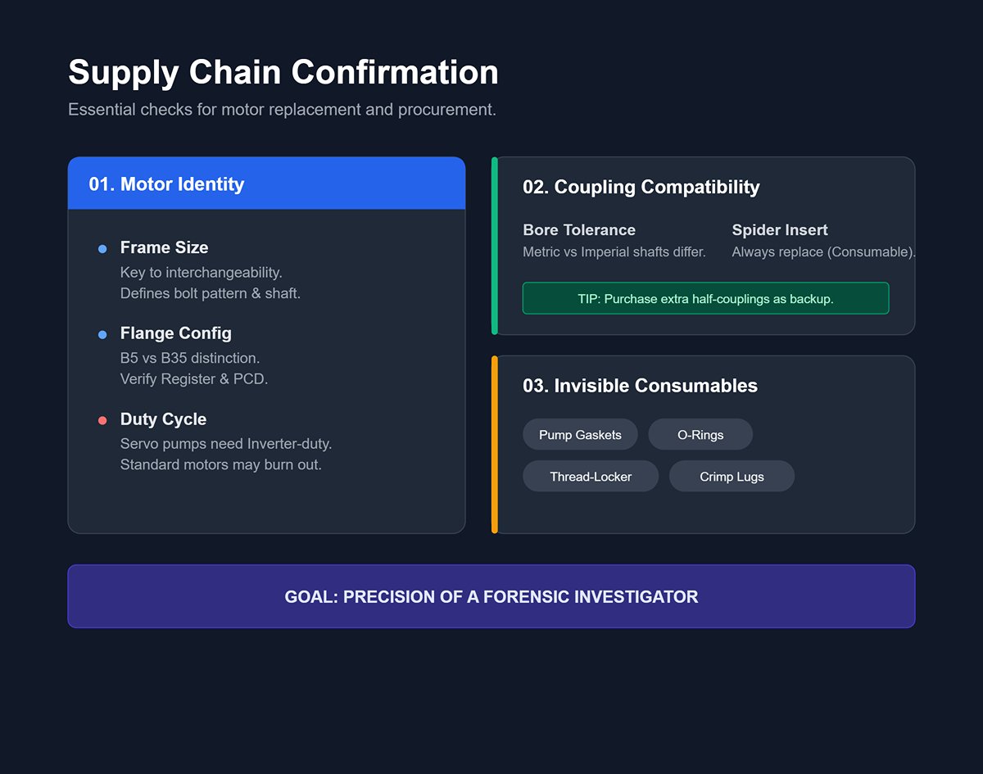Click the green accent bar on Coupling card
Viewport: 983px width, 774px height.
(494, 246)
